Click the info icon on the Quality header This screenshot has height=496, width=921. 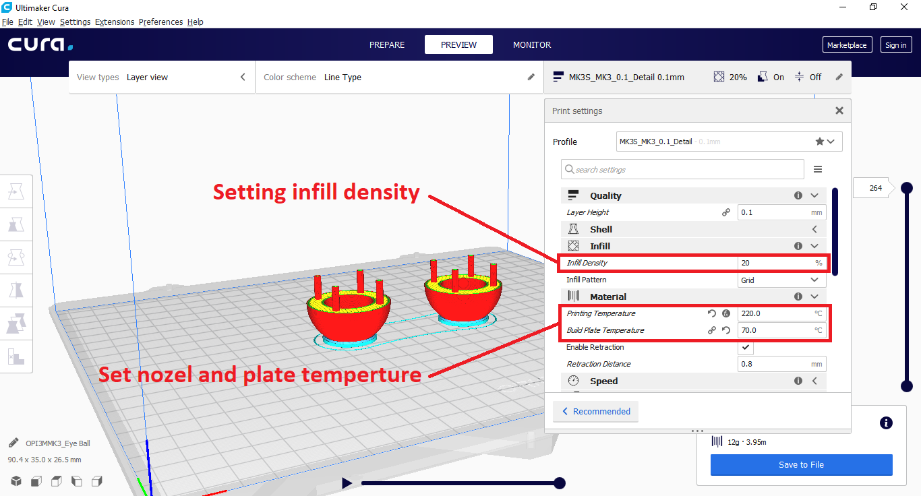[x=798, y=195]
